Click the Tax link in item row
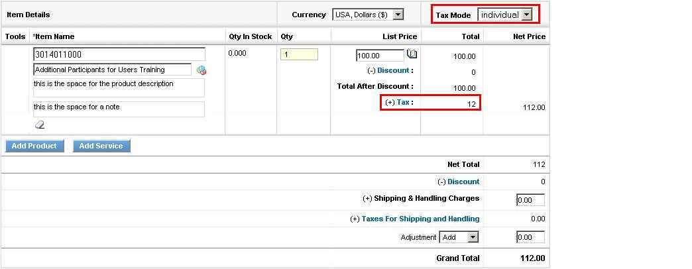The image size is (692, 269). coord(403,102)
